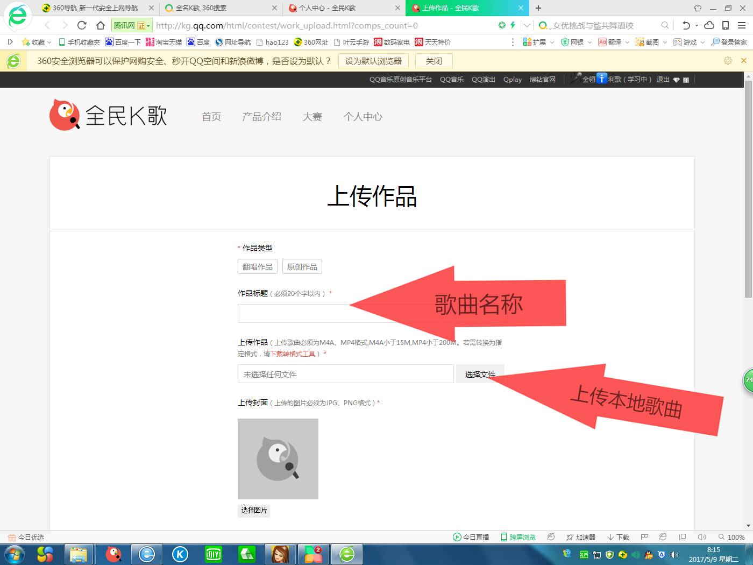
Task: Expand the 翻译 translate dropdown
Action: (x=627, y=42)
